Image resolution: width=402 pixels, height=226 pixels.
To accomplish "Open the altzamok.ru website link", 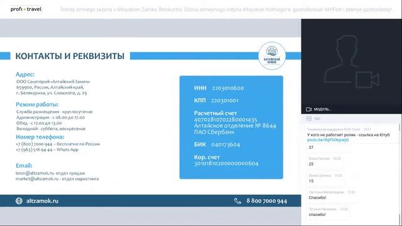I will (42, 201).
